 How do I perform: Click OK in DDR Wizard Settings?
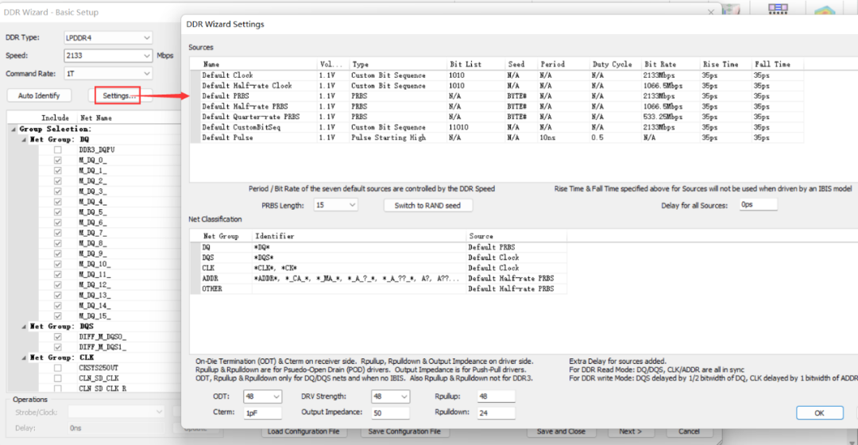[x=819, y=412]
